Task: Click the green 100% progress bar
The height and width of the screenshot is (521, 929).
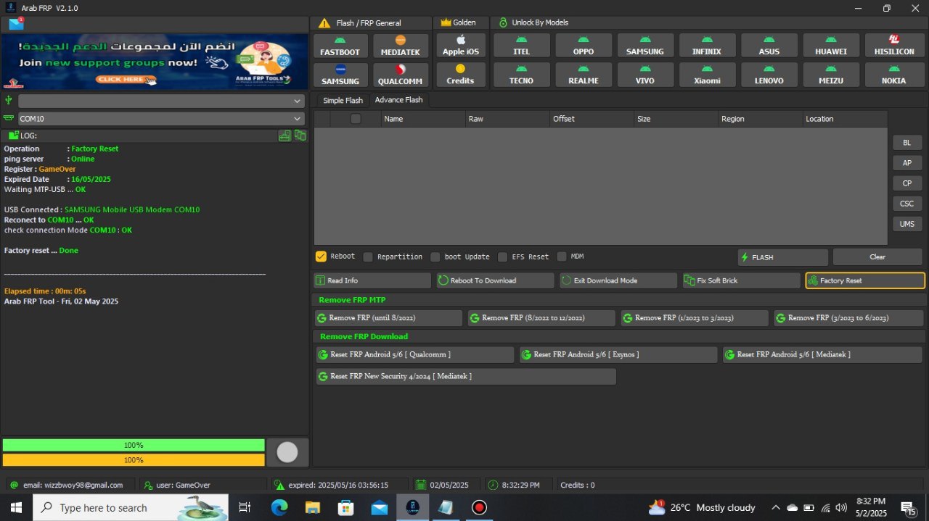Action: point(134,445)
